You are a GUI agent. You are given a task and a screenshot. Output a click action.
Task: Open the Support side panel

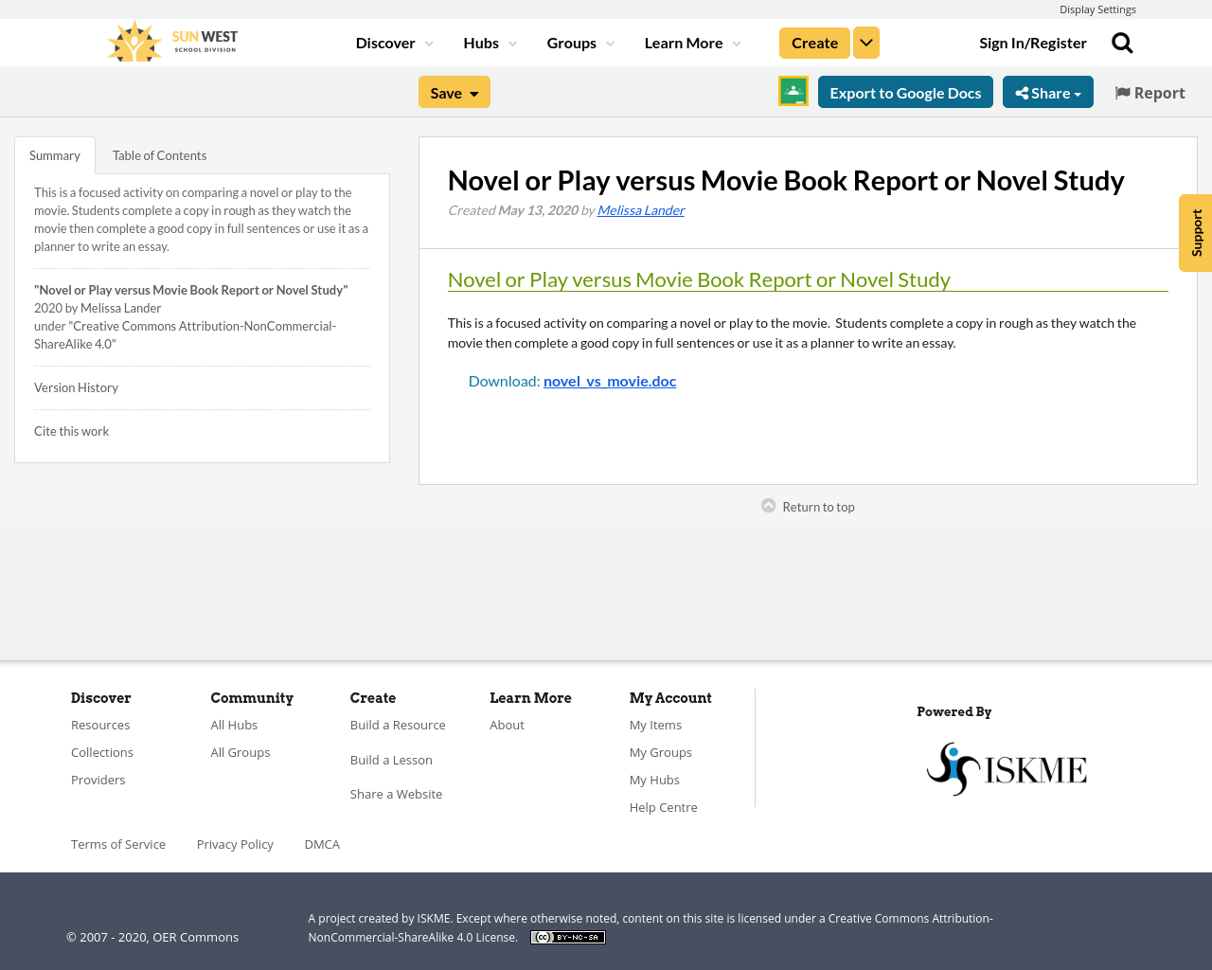1194,232
